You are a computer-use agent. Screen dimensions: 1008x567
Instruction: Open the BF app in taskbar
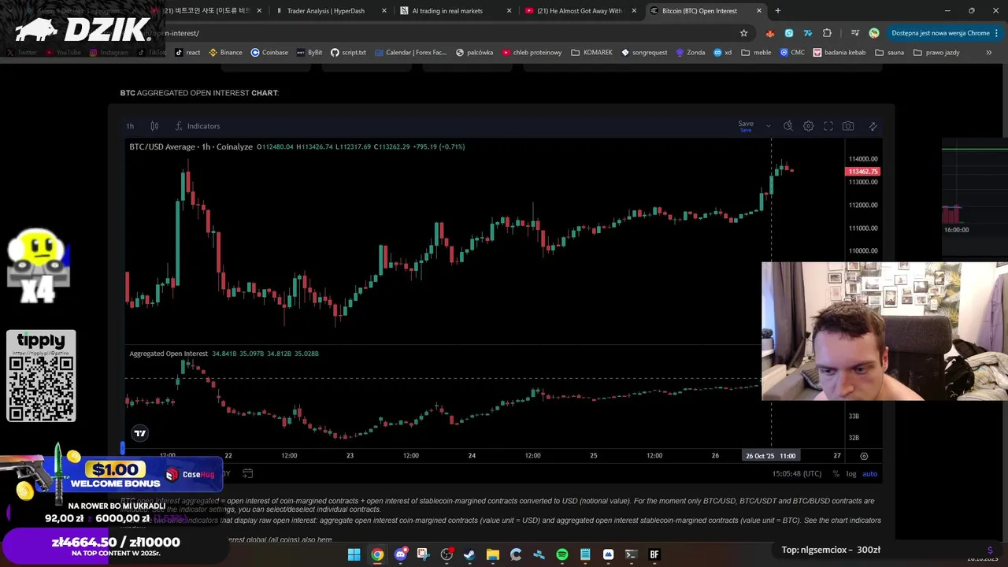tap(654, 554)
